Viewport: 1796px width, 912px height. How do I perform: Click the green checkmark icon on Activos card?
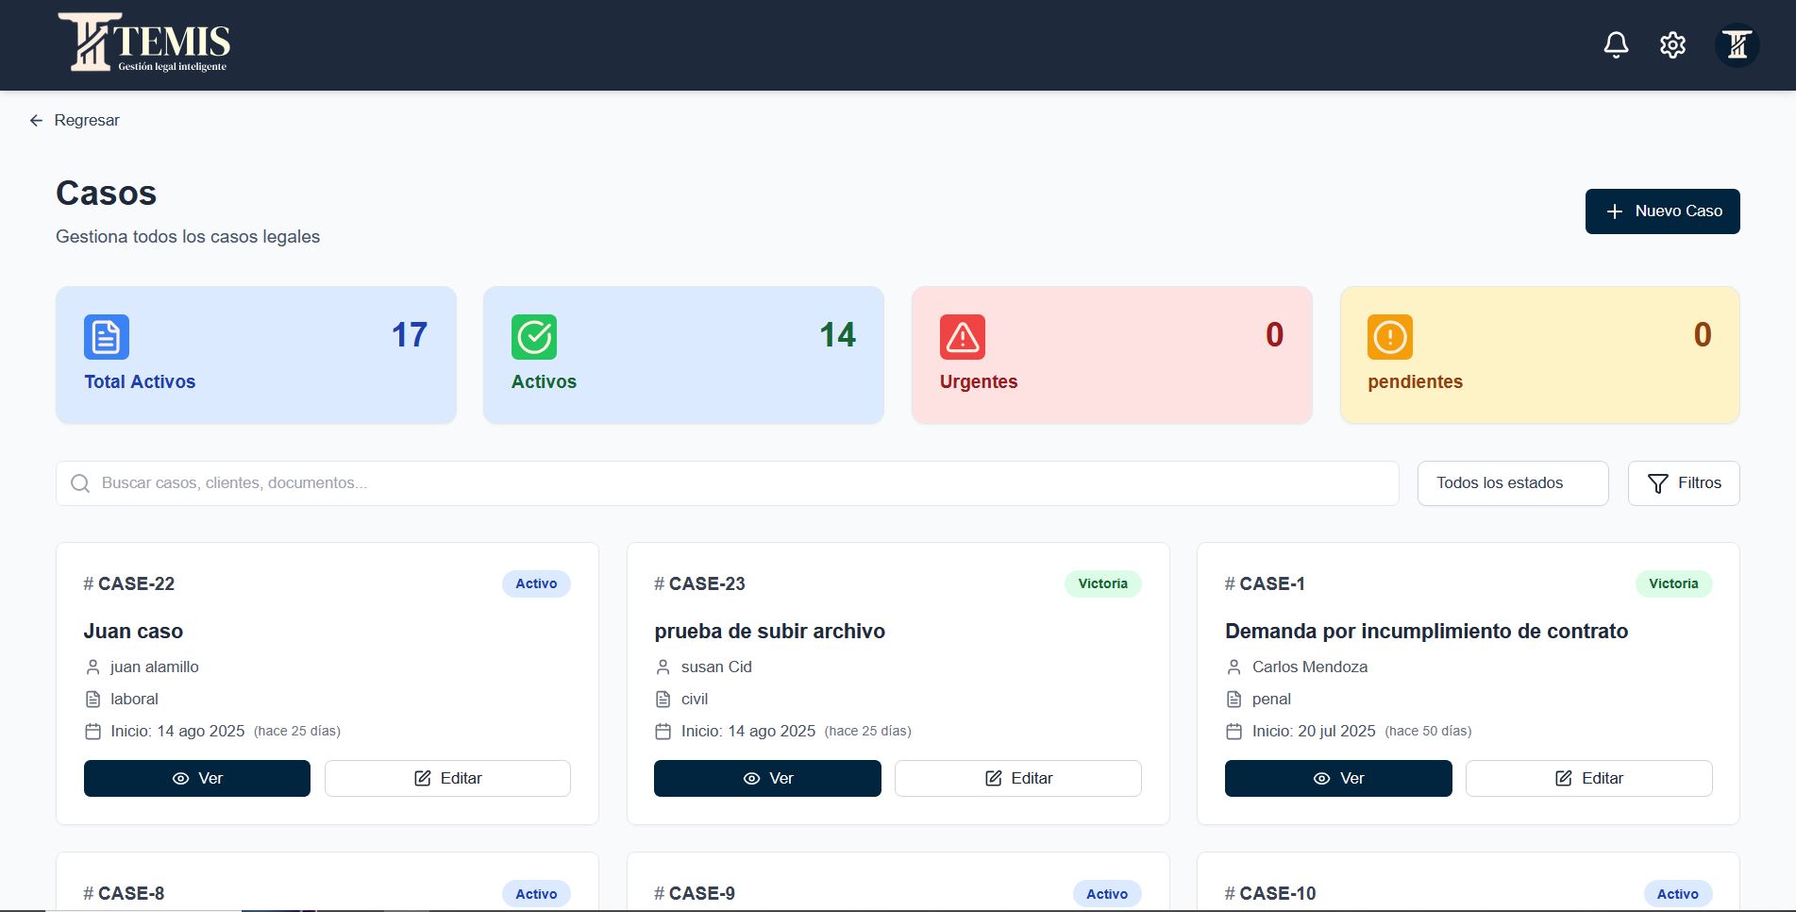pyautogui.click(x=534, y=336)
